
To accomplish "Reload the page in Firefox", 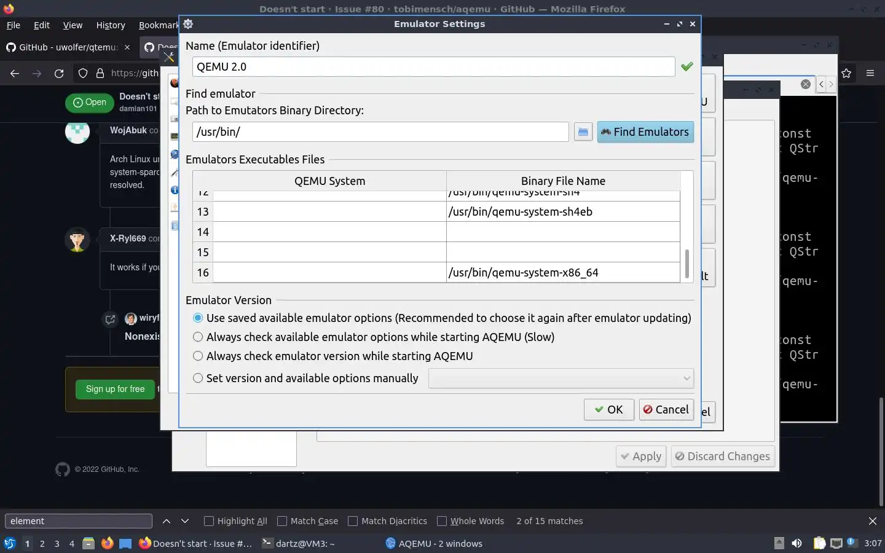I will point(59,73).
